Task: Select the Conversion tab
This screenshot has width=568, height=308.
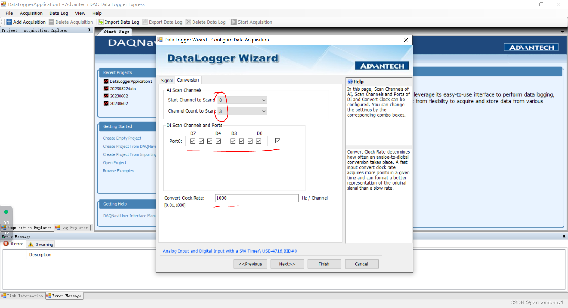Action: point(188,80)
